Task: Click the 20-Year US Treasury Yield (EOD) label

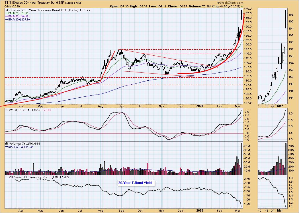Action: 37,177
